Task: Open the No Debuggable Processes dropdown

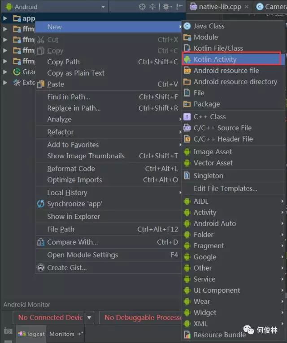Action: click(140, 318)
